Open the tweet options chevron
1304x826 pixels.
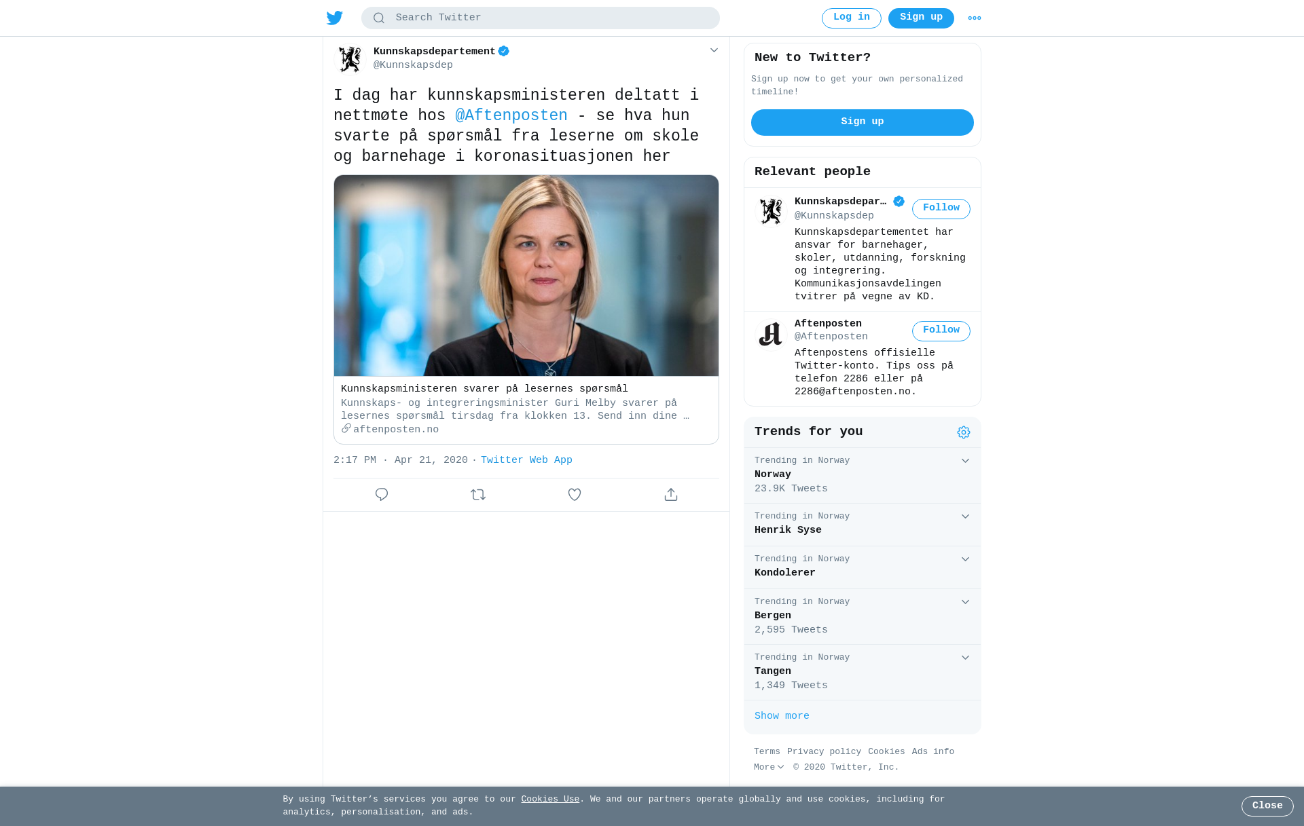point(714,50)
